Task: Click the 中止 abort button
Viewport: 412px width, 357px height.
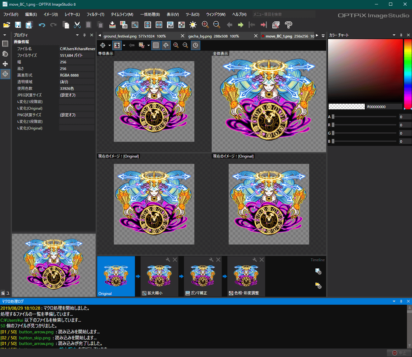Action: click(x=399, y=353)
